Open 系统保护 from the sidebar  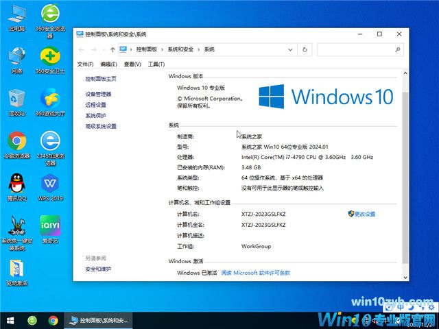(x=96, y=116)
